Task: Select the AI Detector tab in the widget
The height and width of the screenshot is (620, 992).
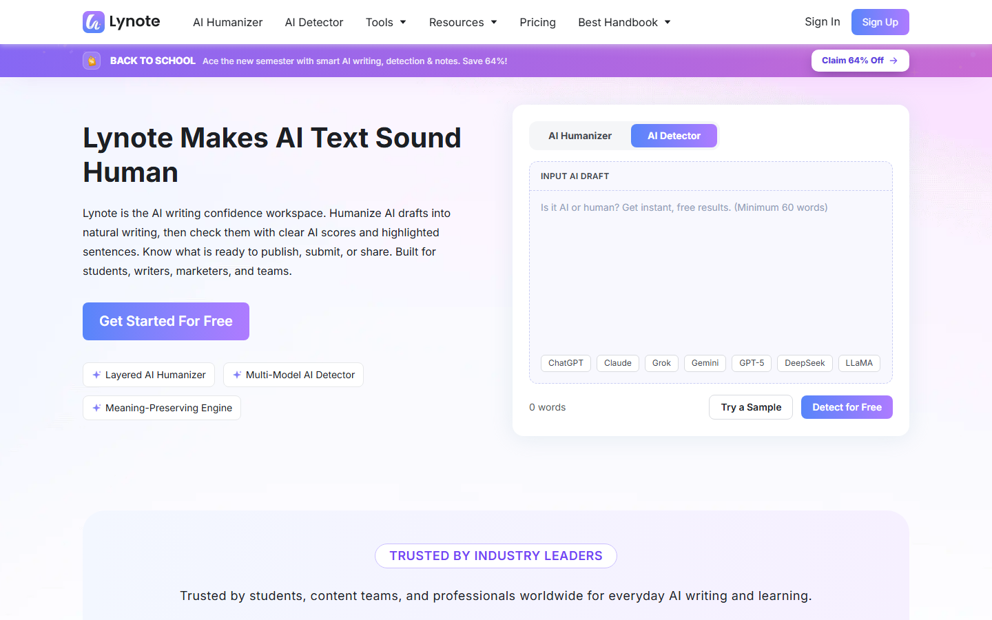Action: click(674, 136)
